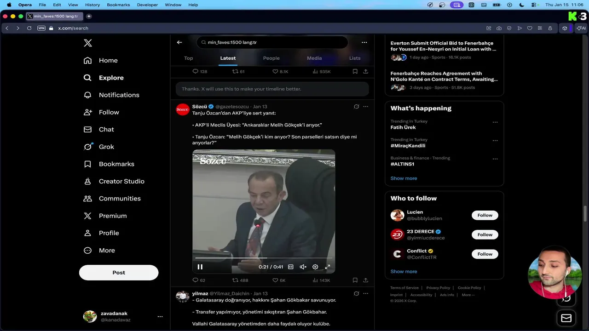
Task: Open Opera Easy Setup sliders icon
Action: 540,28
